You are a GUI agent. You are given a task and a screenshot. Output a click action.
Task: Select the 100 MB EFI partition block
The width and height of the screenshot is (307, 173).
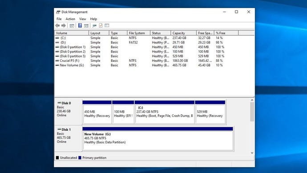[x=123, y=112]
